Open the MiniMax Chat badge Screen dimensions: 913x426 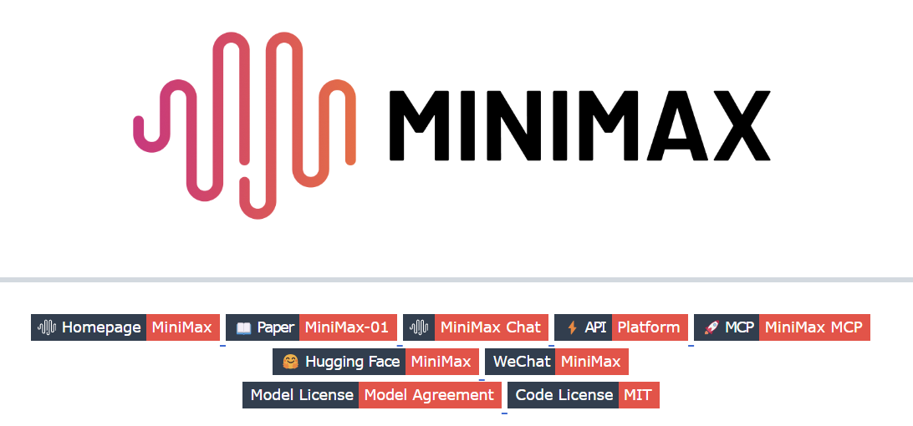pos(476,327)
